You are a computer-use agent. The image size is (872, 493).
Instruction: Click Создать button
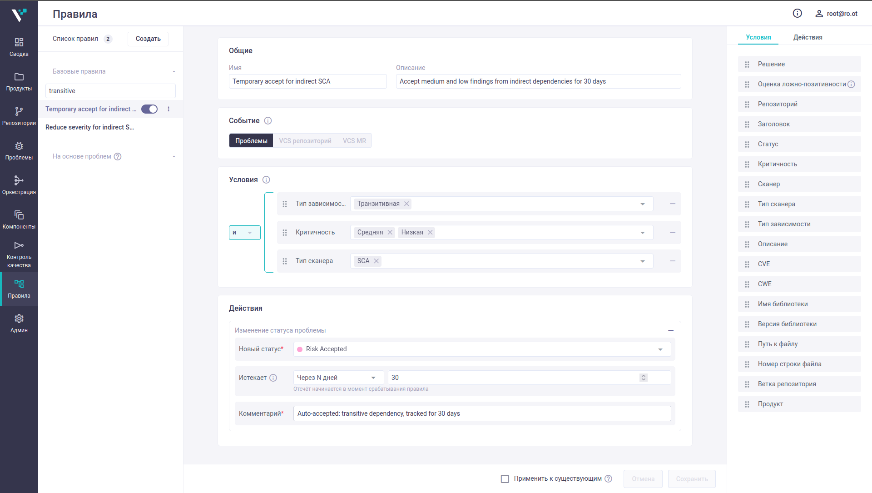pos(148,39)
